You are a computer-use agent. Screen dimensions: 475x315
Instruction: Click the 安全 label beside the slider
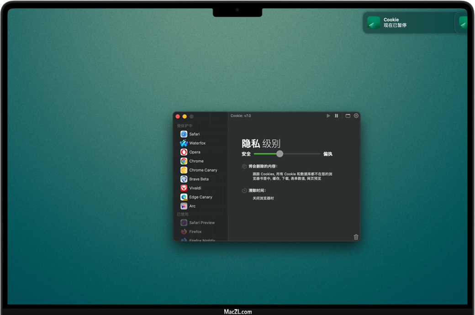point(246,154)
